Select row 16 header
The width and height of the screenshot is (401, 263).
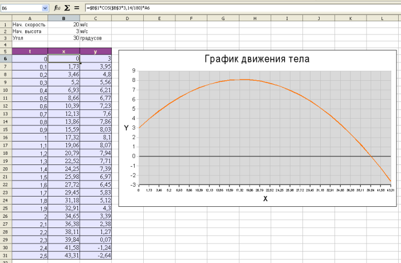pyautogui.click(x=6, y=138)
